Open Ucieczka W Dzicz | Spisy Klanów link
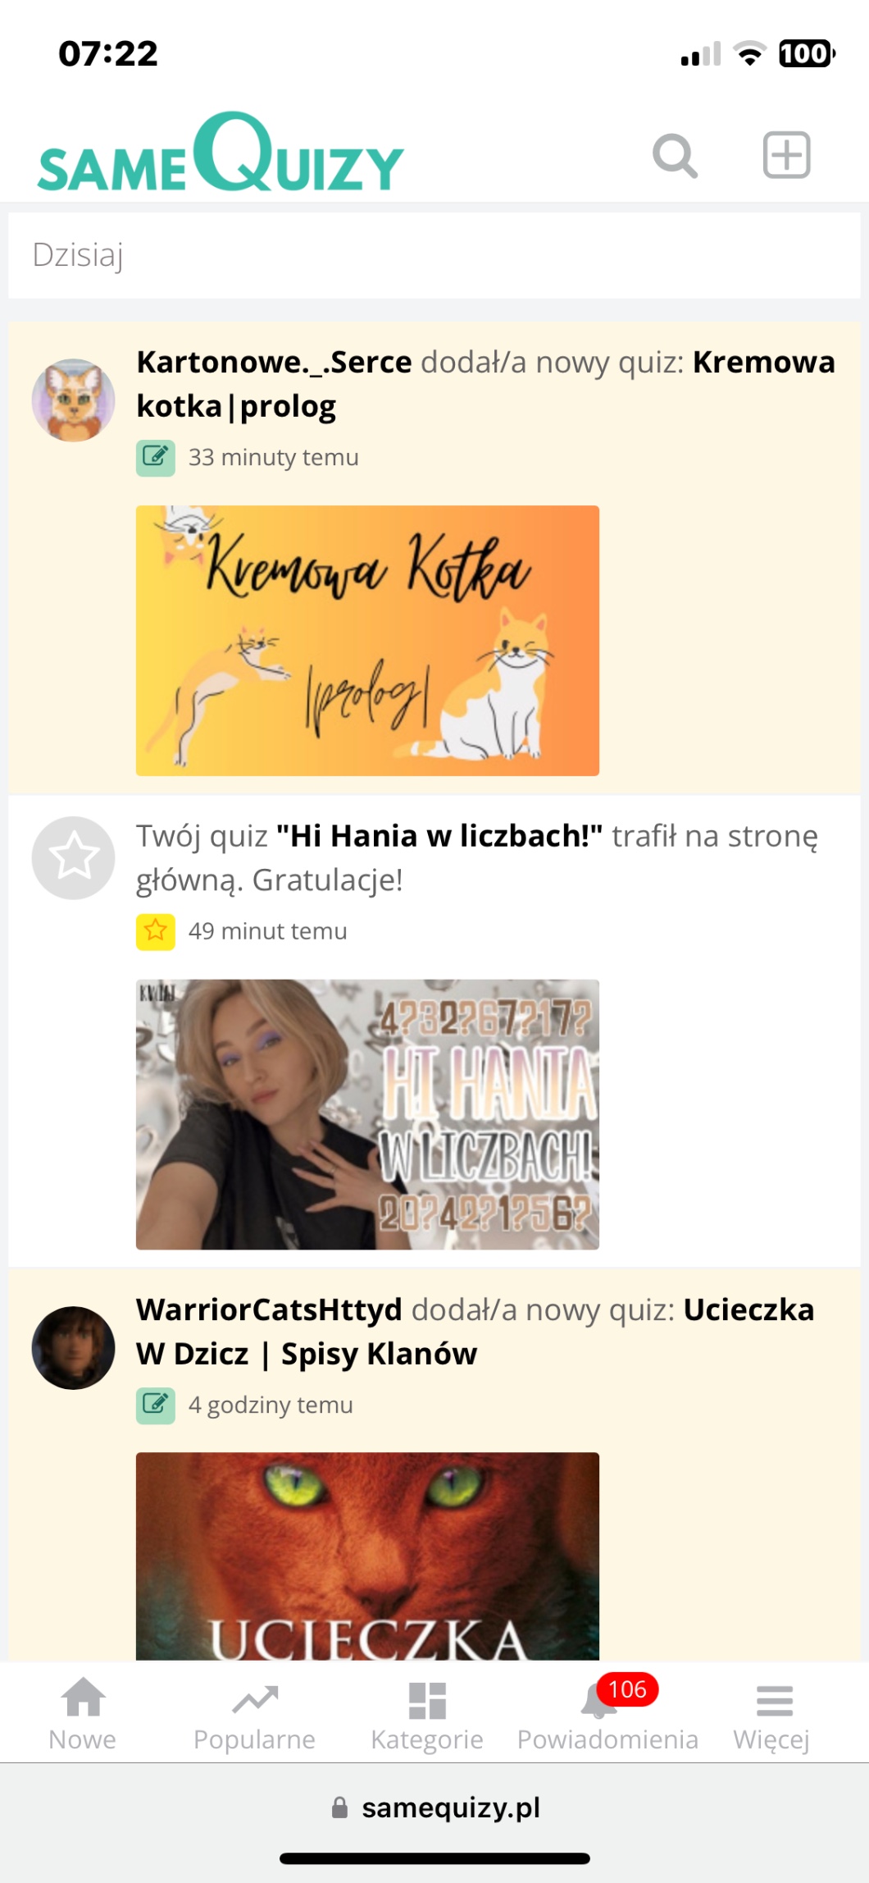This screenshot has width=869, height=1883. coord(475,1332)
